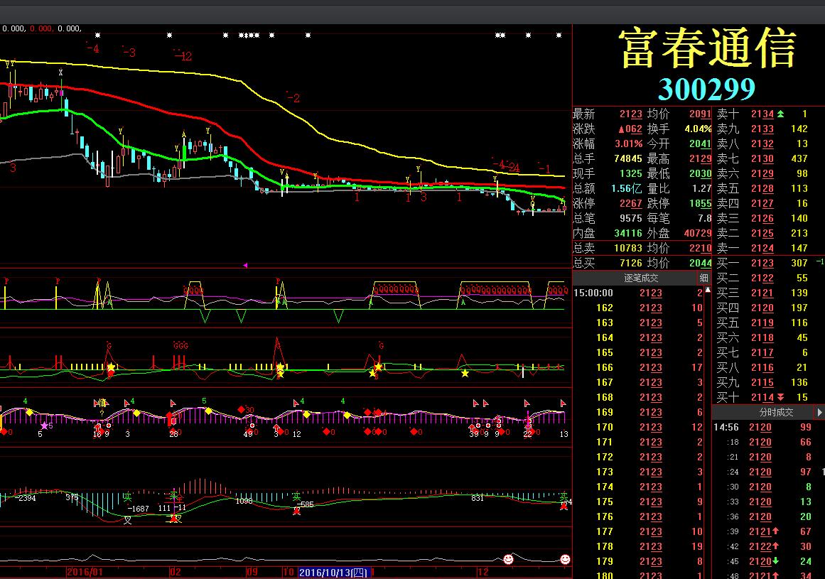Click the 内盘 value 34116
Screen dimensions: 825x579
tap(628, 233)
